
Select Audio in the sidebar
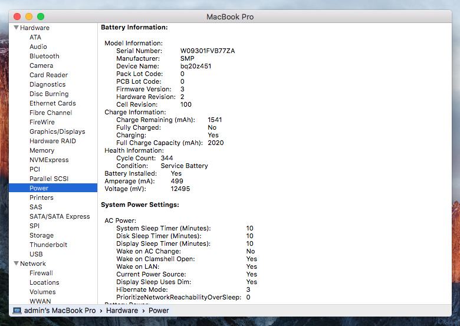[38, 47]
